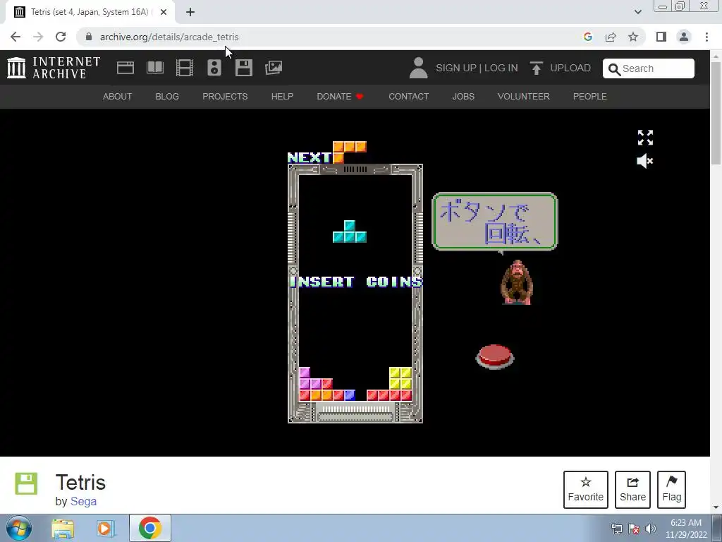Viewport: 722px width, 542px height.
Task: Open the Audio speaker icon
Action: 214,68
